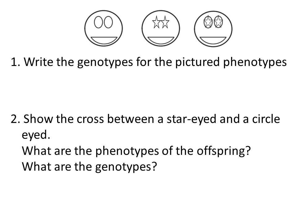
Task: Click the line 'What are the genotypes?'
Action: coord(89,167)
